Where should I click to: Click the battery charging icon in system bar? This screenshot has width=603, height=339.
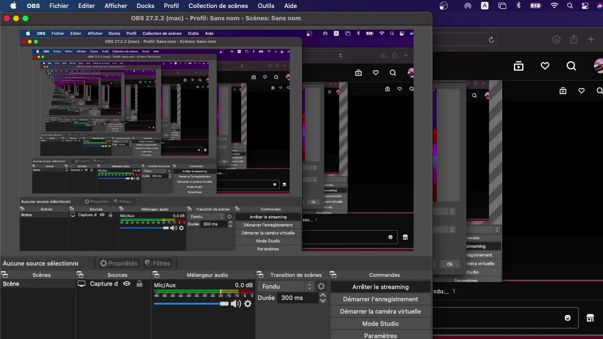(536, 6)
